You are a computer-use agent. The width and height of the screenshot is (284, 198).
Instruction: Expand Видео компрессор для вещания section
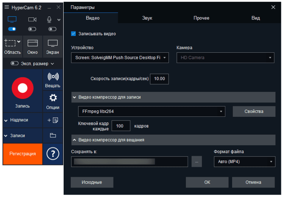pyautogui.click(x=173, y=140)
